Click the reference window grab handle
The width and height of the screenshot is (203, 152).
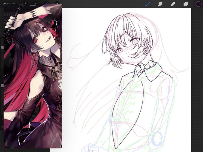point(33,5)
